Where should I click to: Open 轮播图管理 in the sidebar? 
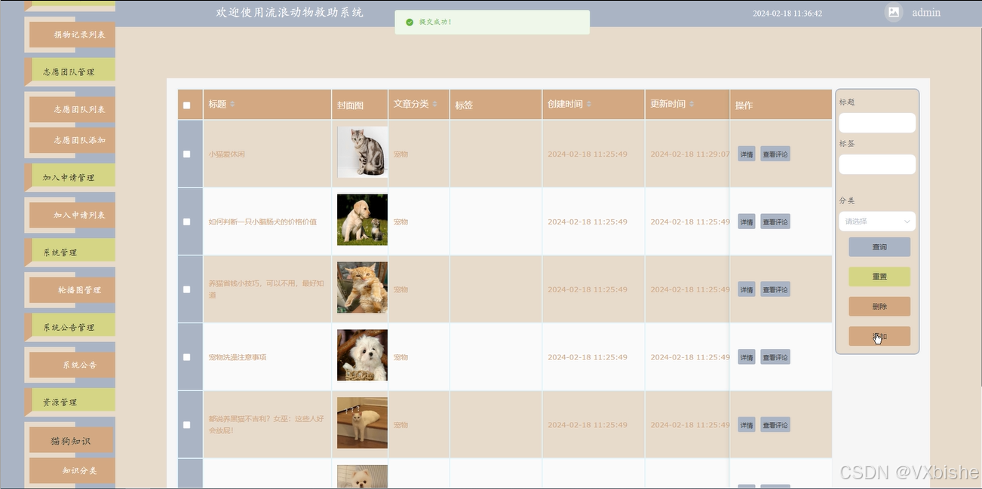pyautogui.click(x=72, y=290)
